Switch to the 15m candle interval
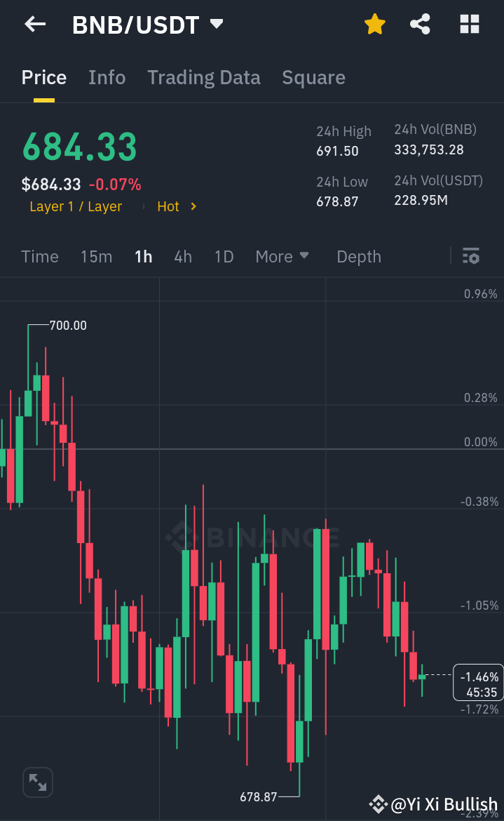The width and height of the screenshot is (504, 821). 96,257
